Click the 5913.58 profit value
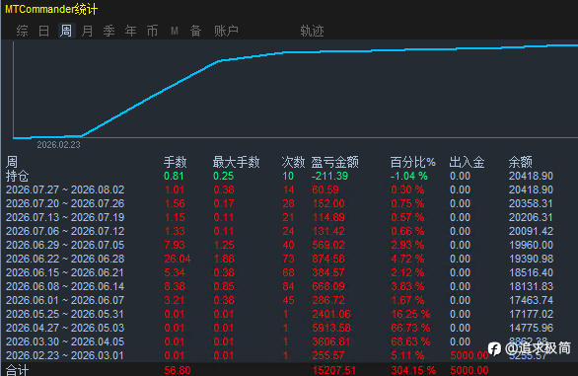Image resolution: width=578 pixels, height=376 pixels. (331, 328)
